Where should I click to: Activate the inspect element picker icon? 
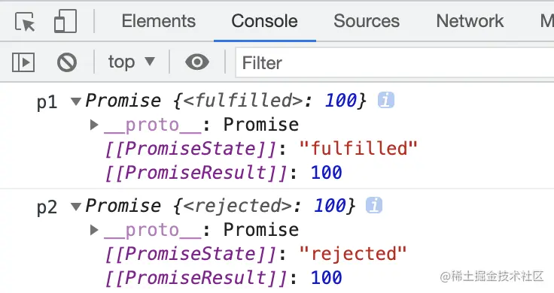pos(25,22)
